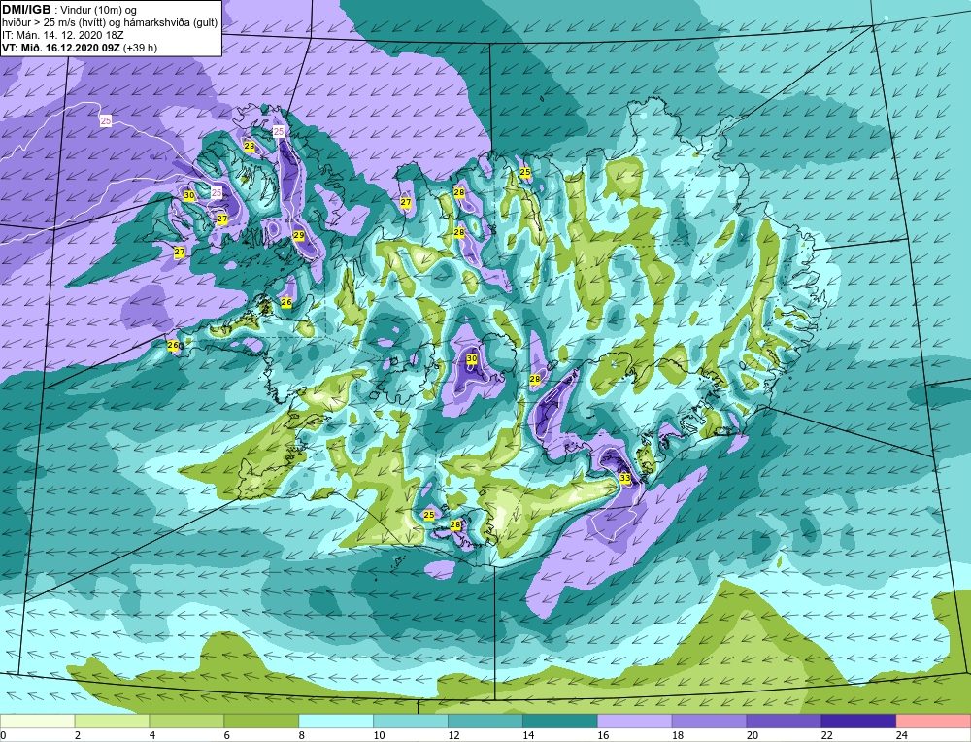Select the medium purple 18–20 m/s legend swatch

pyautogui.click(x=709, y=722)
